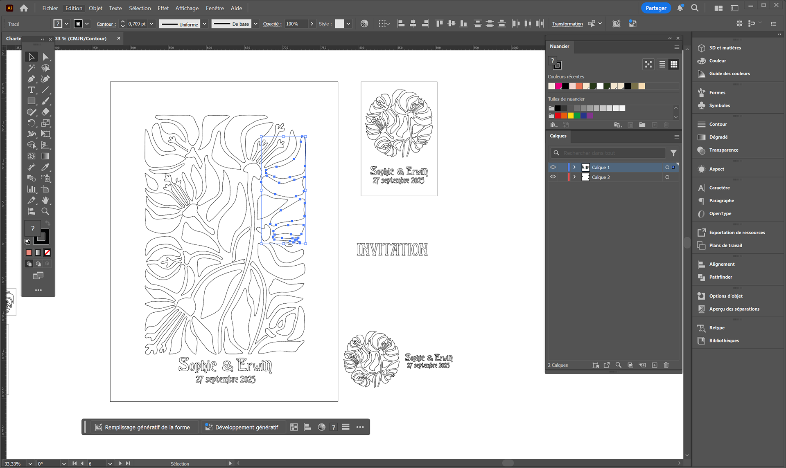This screenshot has width=786, height=468.
Task: Pick the red swatch in Nuancier
Action: click(558, 116)
